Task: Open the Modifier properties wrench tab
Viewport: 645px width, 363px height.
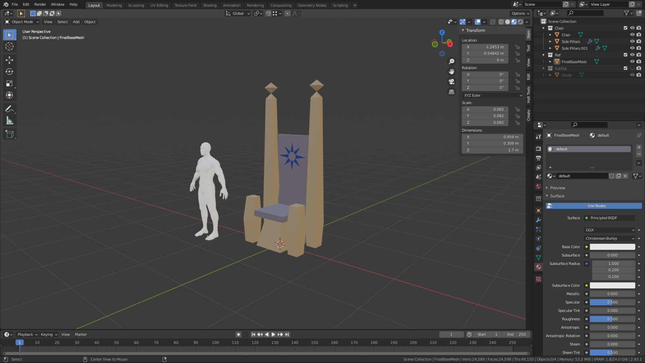Action: (x=538, y=220)
